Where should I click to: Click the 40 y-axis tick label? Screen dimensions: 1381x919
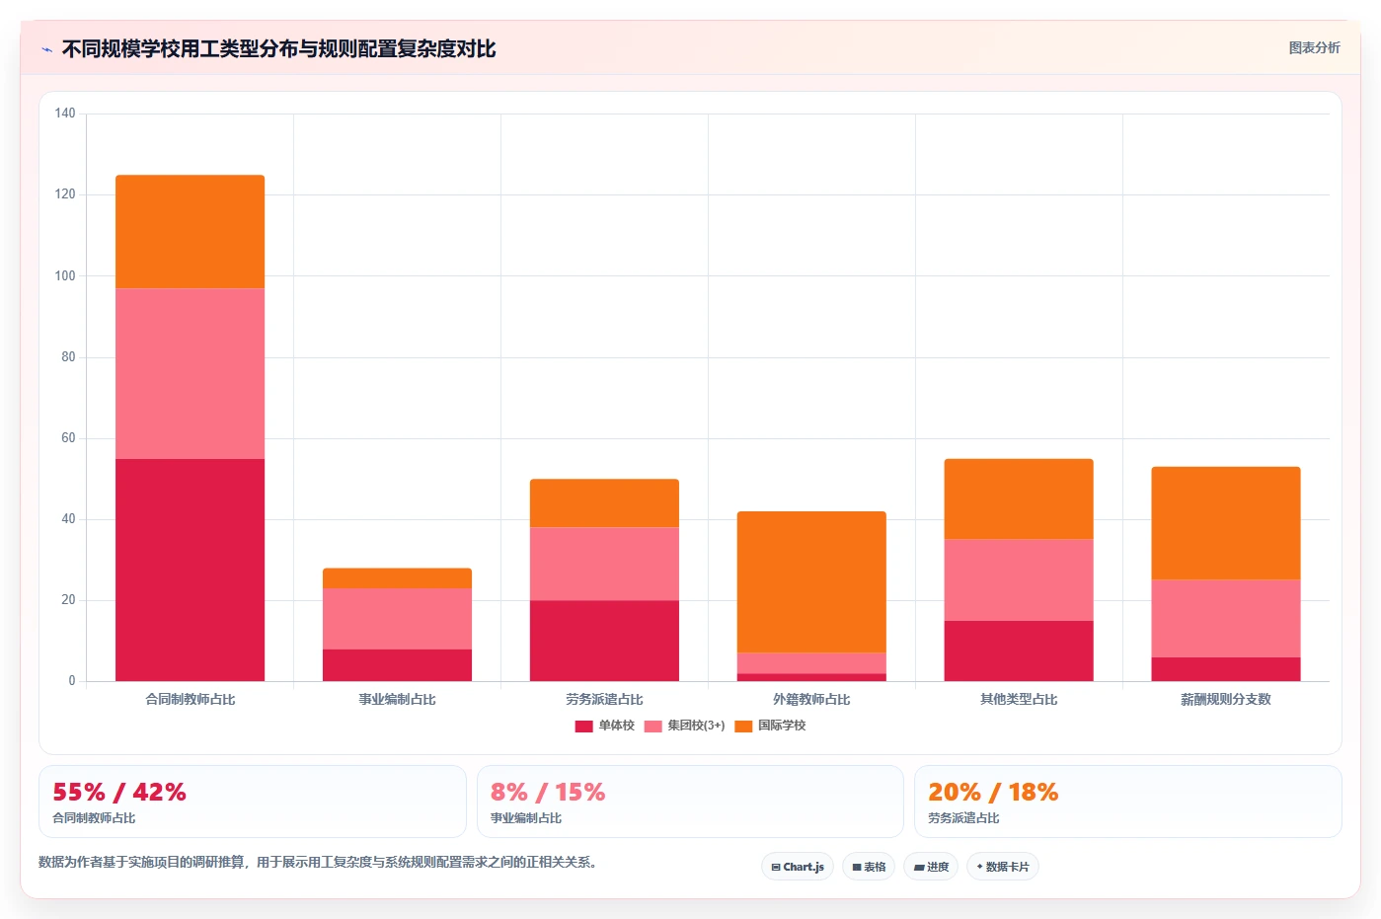(68, 518)
